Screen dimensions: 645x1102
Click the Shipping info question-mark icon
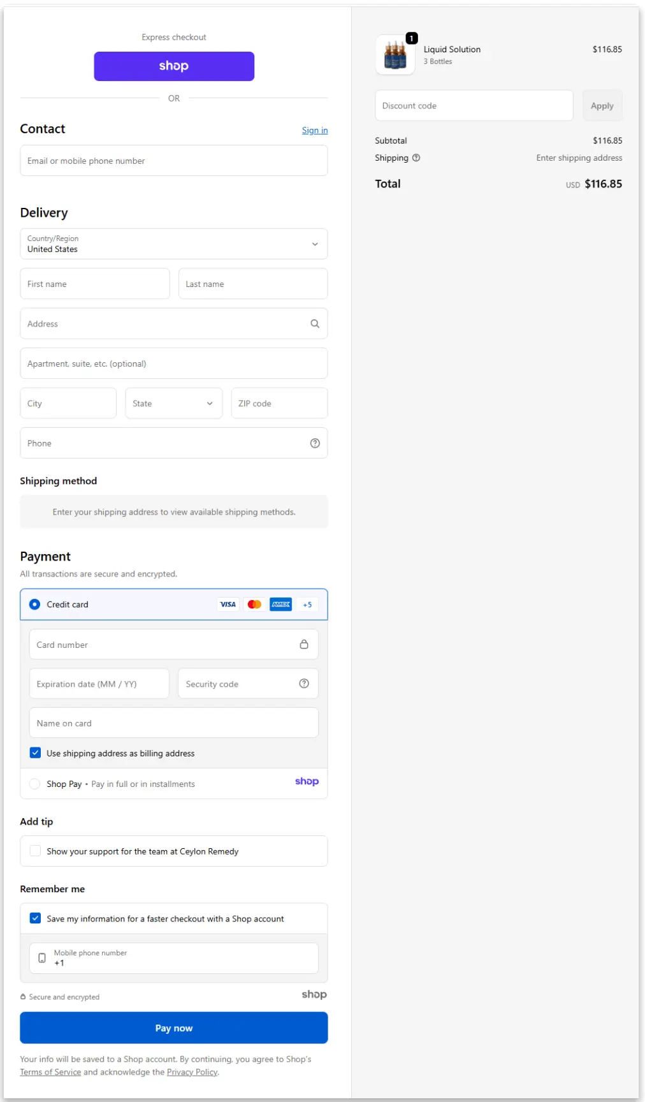(x=416, y=158)
